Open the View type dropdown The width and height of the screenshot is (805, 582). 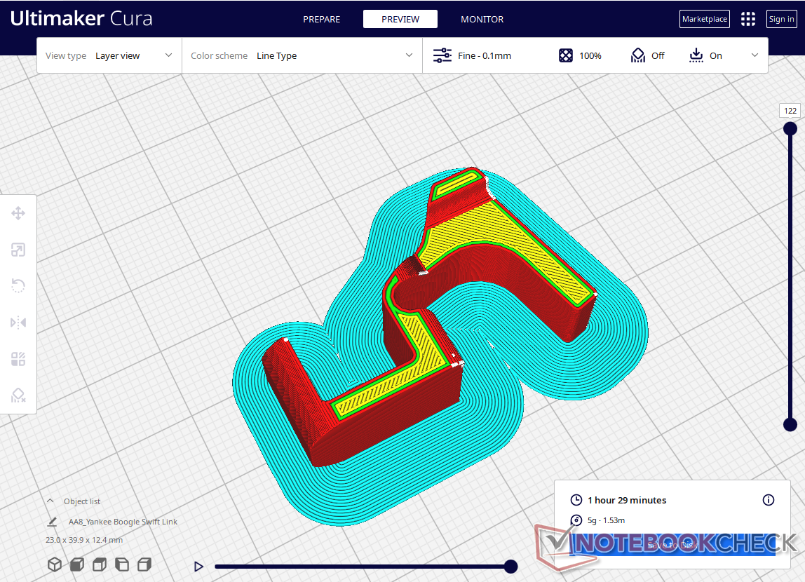[x=109, y=55]
